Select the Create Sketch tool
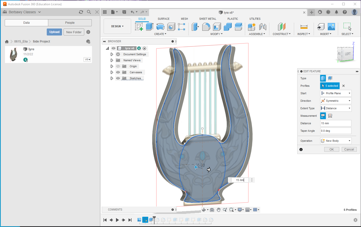Viewport: 361px width, 227px height. coord(139,26)
